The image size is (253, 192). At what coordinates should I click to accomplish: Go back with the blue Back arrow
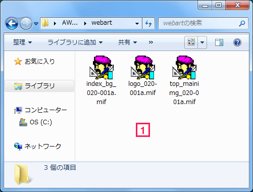(x=12, y=23)
